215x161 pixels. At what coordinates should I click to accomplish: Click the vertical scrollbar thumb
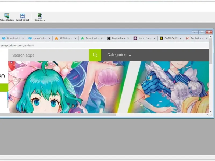pos(211,51)
